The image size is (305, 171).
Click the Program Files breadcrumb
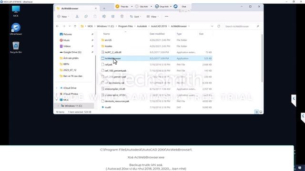[x=125, y=26]
